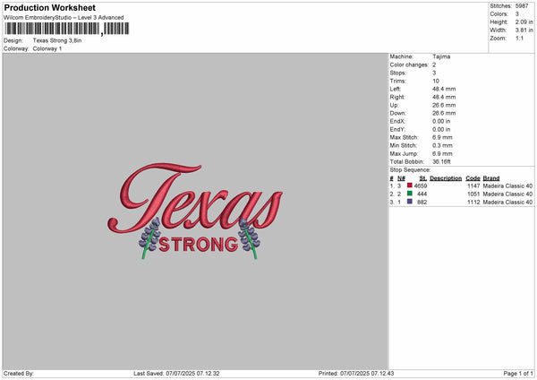Click thread code 1147
The image size is (537, 380).
click(473, 186)
